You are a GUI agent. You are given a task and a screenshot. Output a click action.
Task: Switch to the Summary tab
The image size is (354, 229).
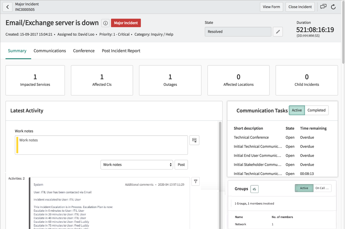coord(17,51)
